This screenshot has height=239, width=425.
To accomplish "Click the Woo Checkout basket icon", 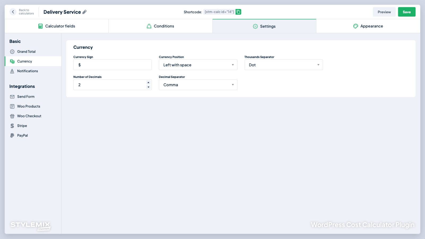I will pyautogui.click(x=12, y=116).
